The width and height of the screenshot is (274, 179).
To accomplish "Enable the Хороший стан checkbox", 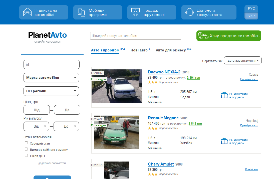I will (26, 143).
